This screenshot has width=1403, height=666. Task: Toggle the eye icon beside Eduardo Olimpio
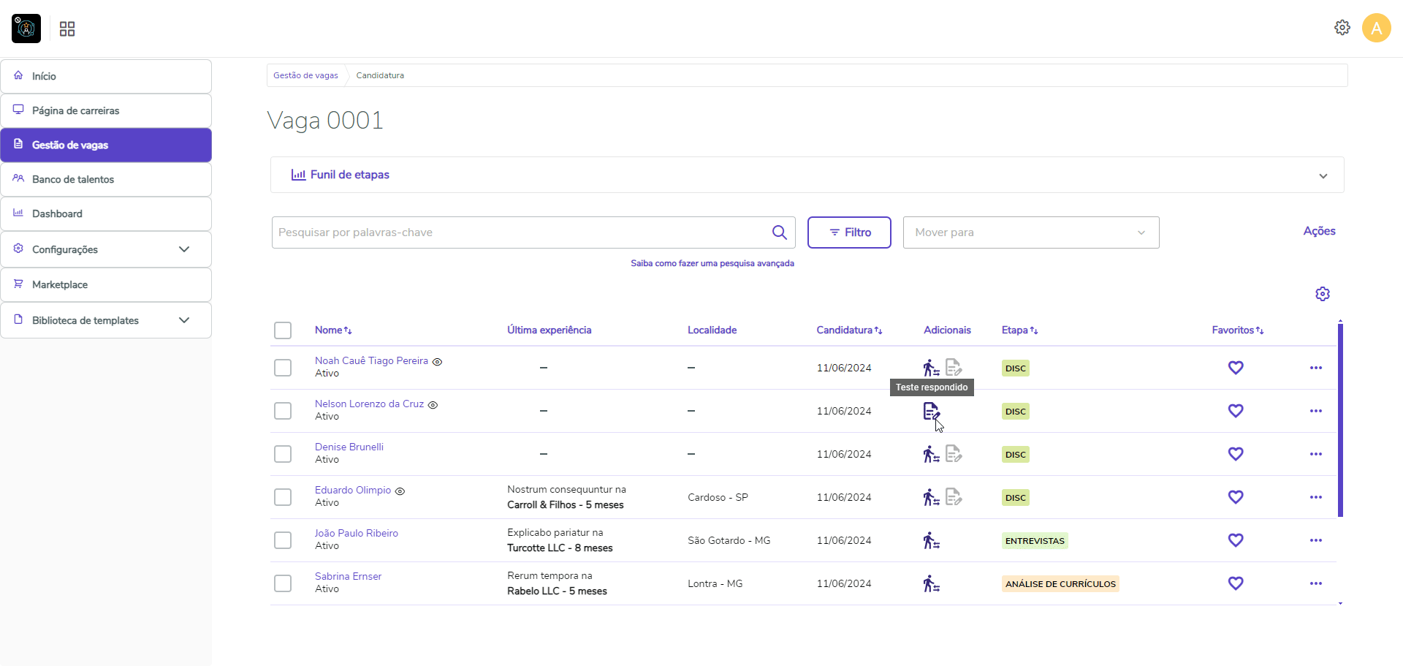[400, 491]
